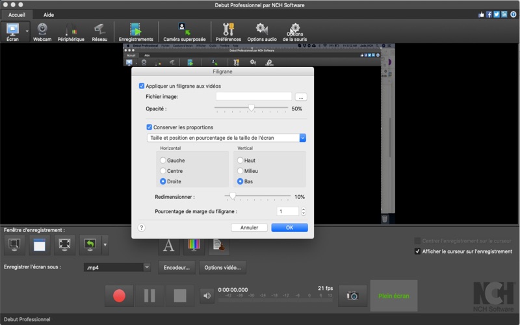Switch to the Aide tab
The image size is (520, 325).
pos(48,14)
